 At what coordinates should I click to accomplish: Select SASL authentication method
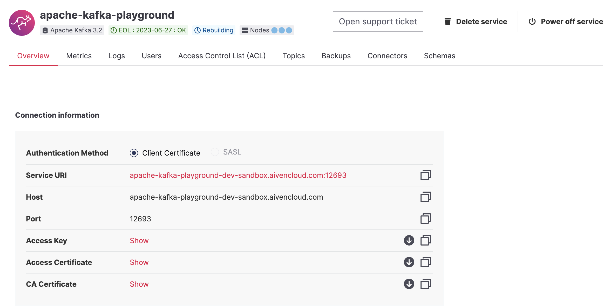[215, 152]
